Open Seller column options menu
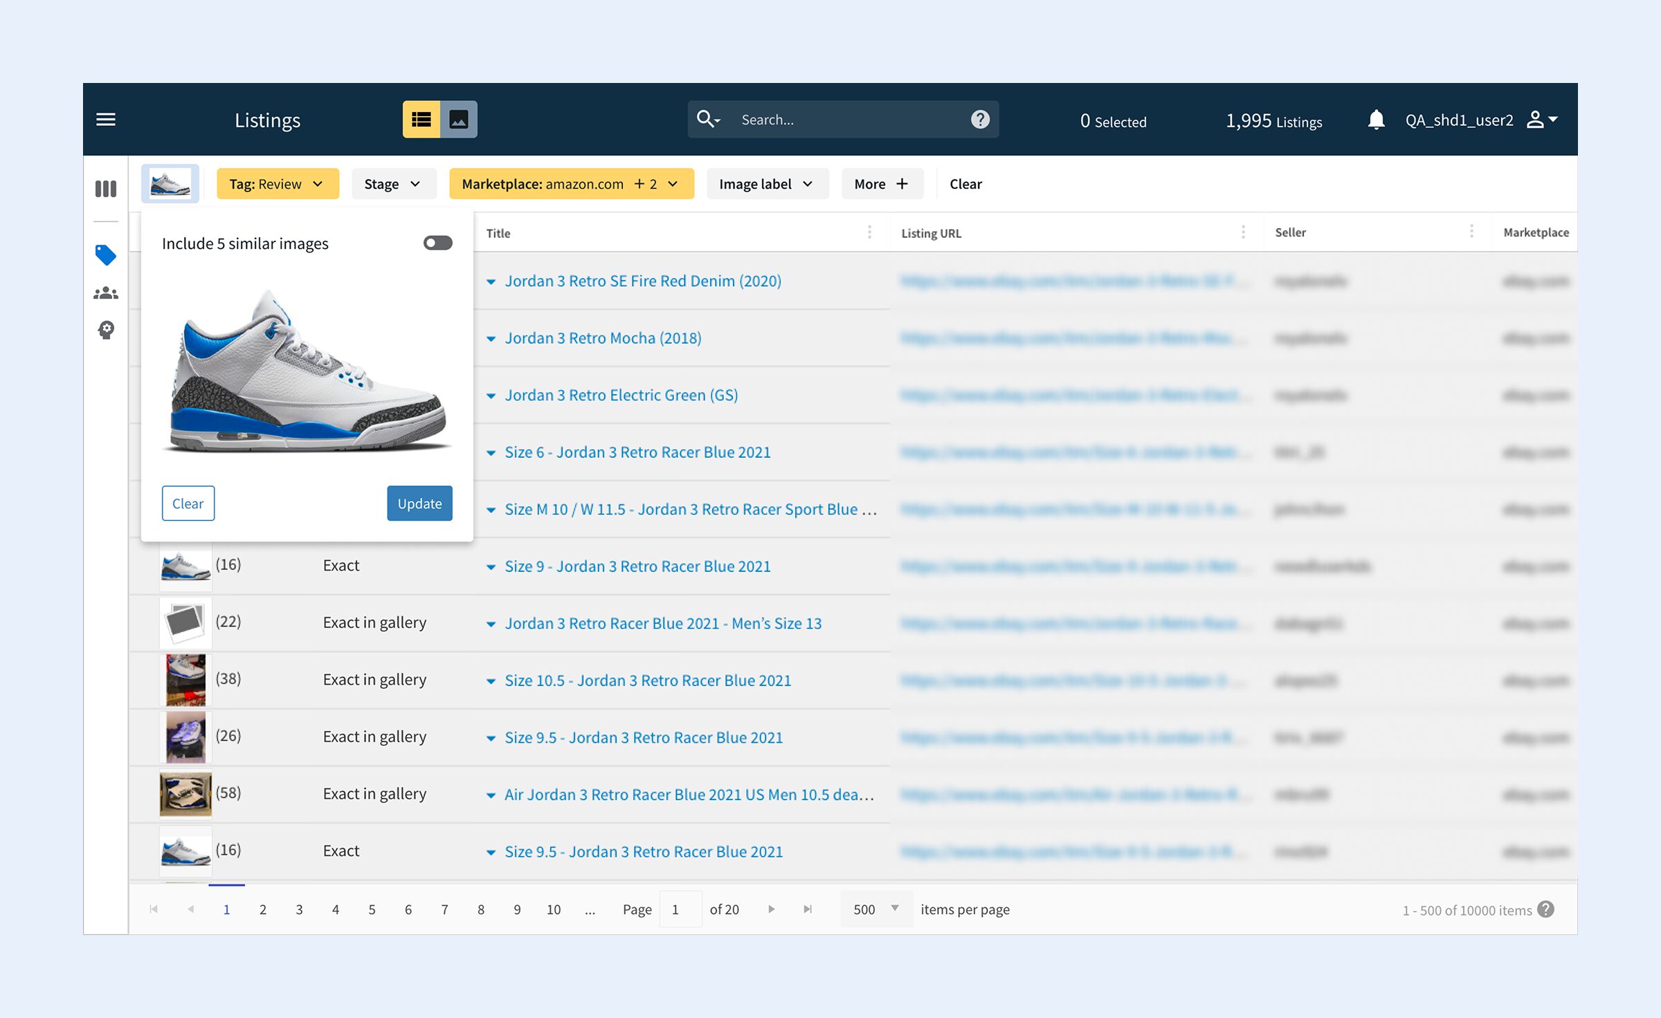This screenshot has height=1018, width=1661. [x=1471, y=232]
